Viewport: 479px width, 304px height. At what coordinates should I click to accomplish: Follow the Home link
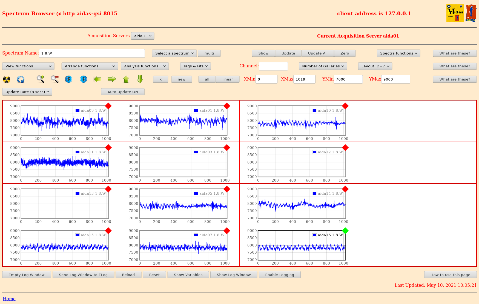tap(9, 299)
